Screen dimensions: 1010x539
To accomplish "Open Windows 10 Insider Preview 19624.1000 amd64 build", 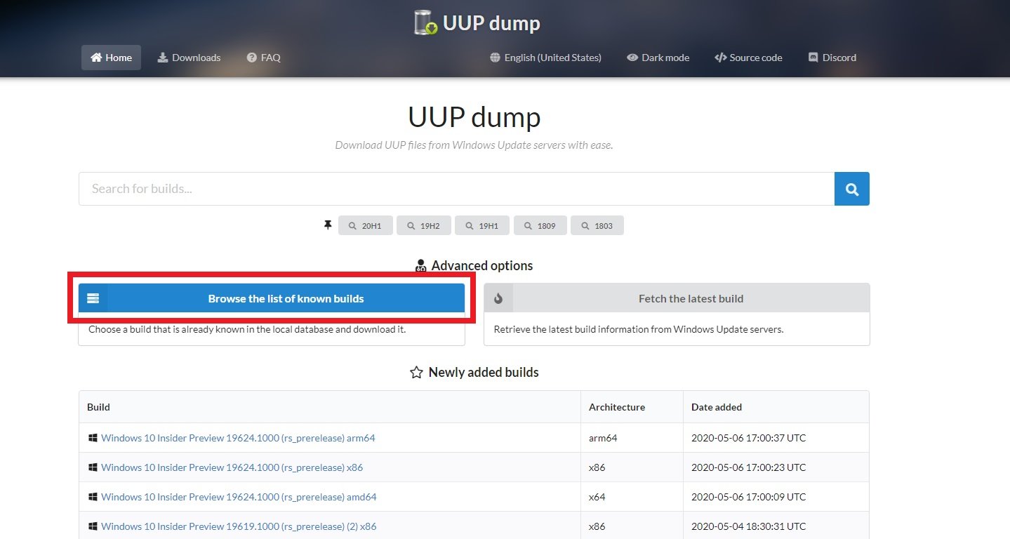I will click(x=239, y=497).
